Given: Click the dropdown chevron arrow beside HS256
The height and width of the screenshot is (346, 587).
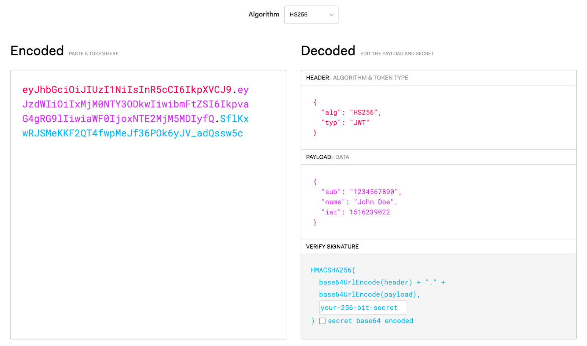Looking at the screenshot, I should point(332,15).
